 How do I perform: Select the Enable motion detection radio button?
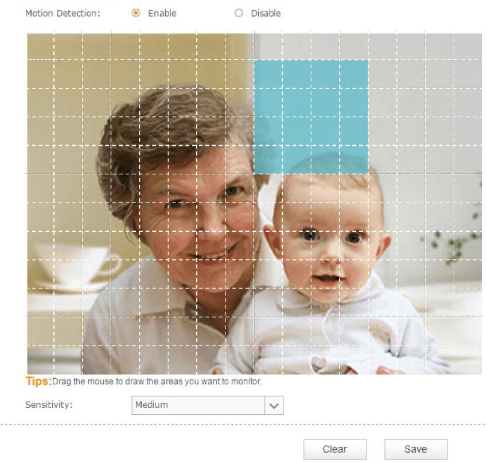click(136, 13)
